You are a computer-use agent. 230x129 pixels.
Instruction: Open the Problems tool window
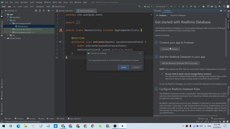coord(19,119)
